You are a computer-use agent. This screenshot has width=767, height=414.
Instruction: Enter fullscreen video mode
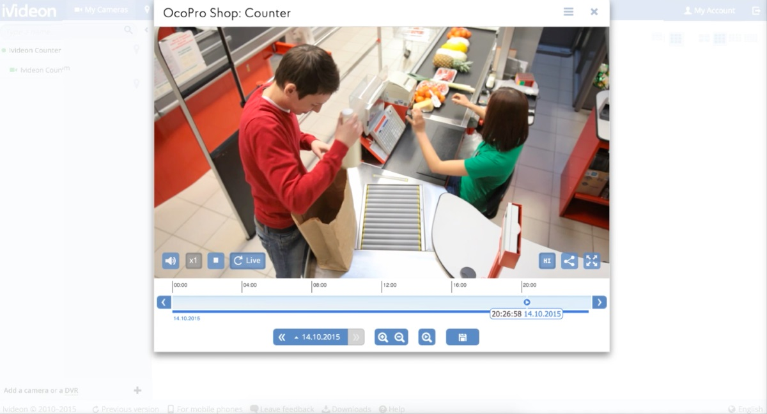click(591, 261)
